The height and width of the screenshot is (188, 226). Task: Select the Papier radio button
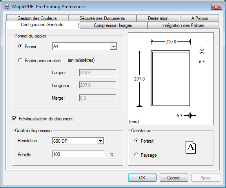[x=20, y=46]
